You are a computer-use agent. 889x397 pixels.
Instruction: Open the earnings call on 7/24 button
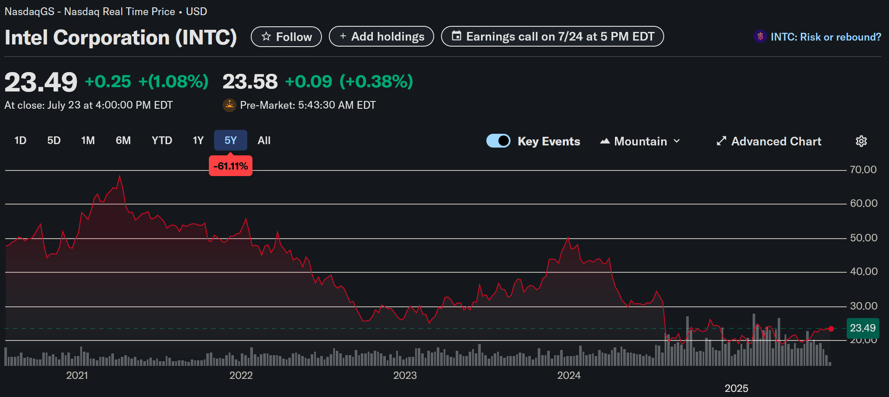click(x=552, y=37)
